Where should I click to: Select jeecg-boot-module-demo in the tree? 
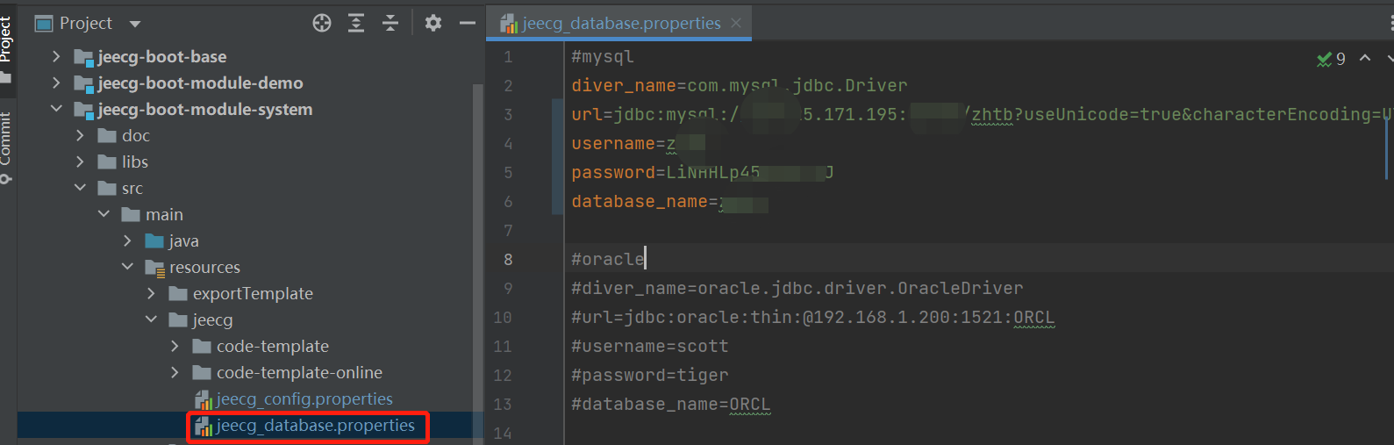201,83
